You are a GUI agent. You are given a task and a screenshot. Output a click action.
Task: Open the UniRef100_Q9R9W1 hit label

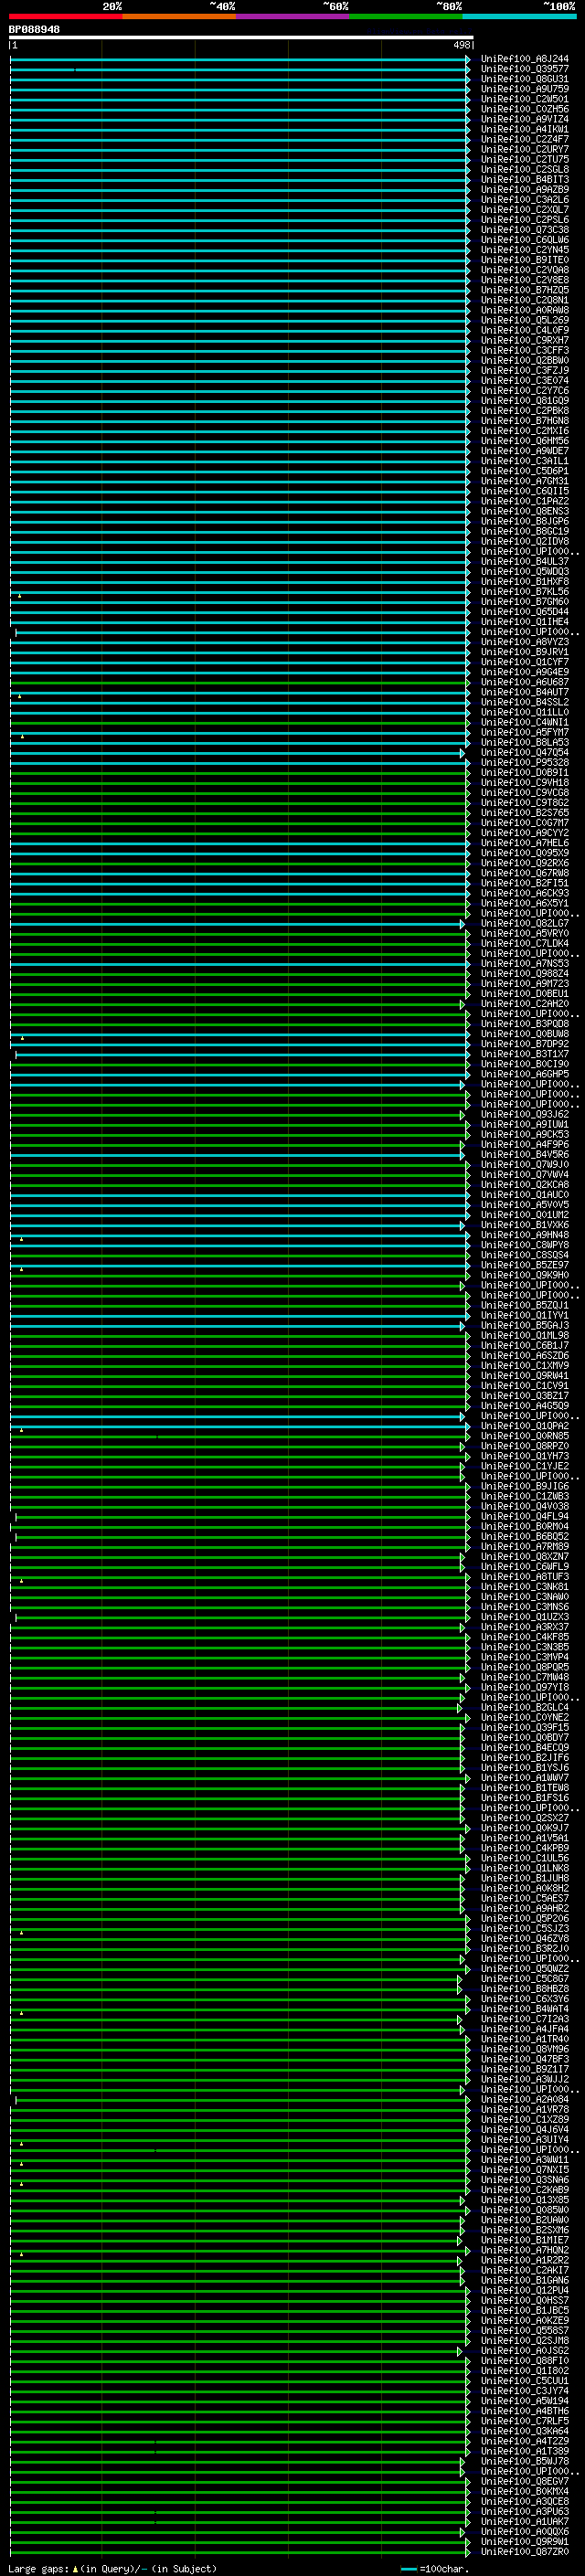[524, 2541]
